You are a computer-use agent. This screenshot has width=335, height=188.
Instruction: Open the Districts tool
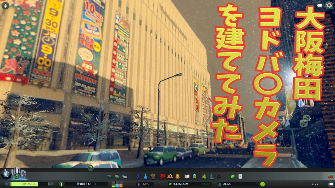click(x=125, y=177)
